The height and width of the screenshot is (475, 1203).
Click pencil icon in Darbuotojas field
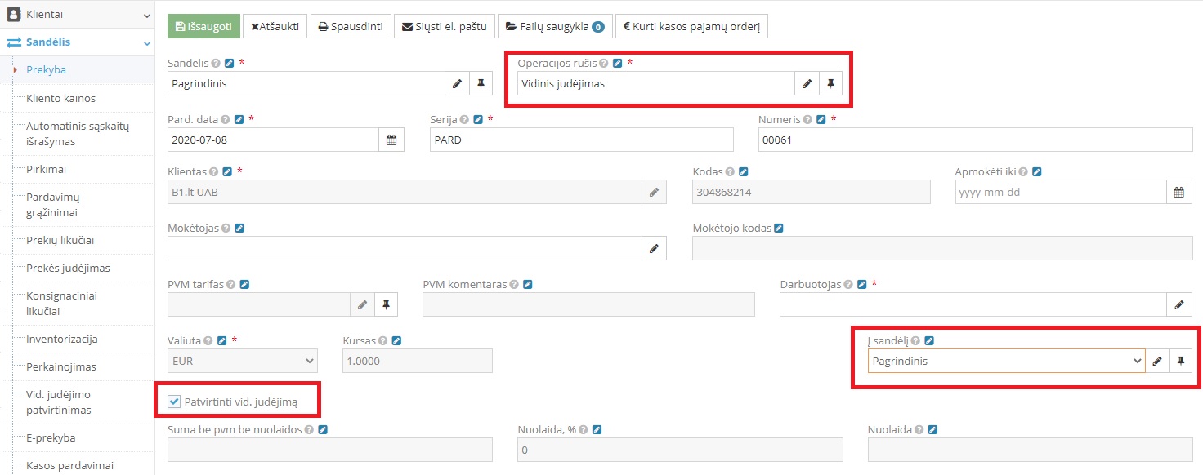pyautogui.click(x=1178, y=304)
